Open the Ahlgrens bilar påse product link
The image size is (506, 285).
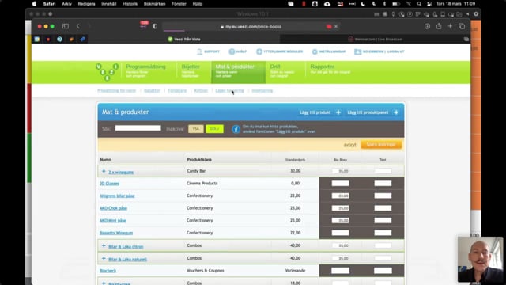[117, 196]
